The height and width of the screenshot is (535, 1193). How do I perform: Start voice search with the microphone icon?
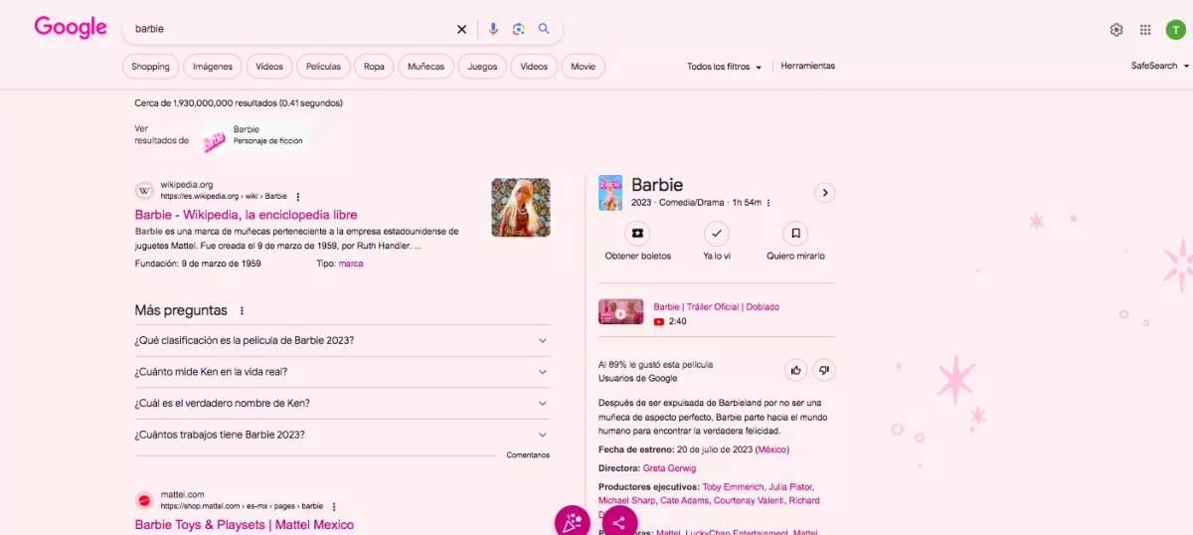coord(493,29)
